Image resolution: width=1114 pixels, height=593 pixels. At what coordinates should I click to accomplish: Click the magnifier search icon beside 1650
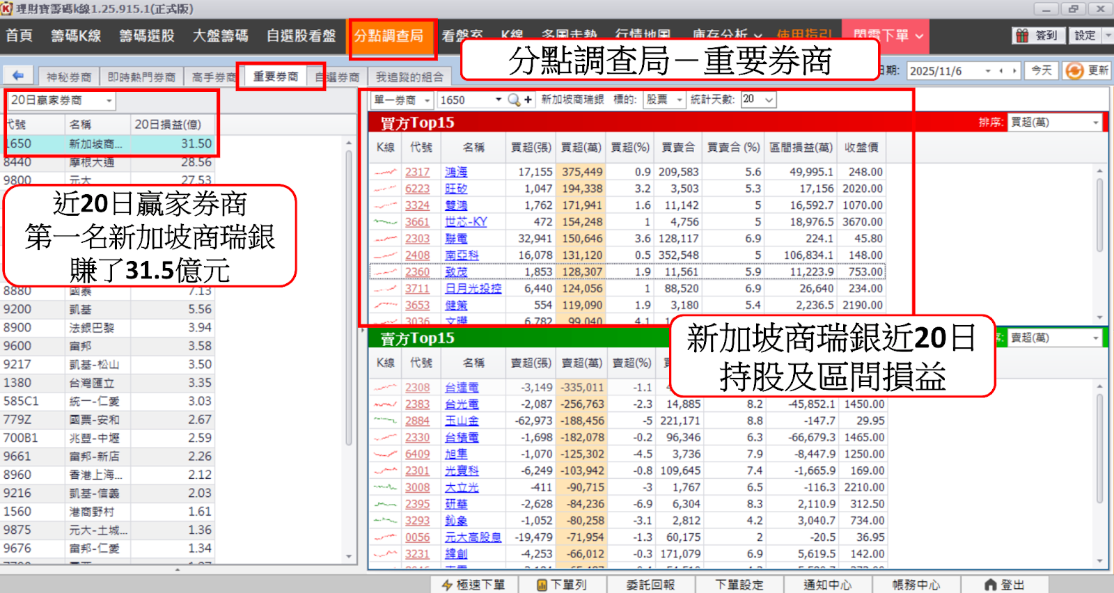[x=514, y=100]
